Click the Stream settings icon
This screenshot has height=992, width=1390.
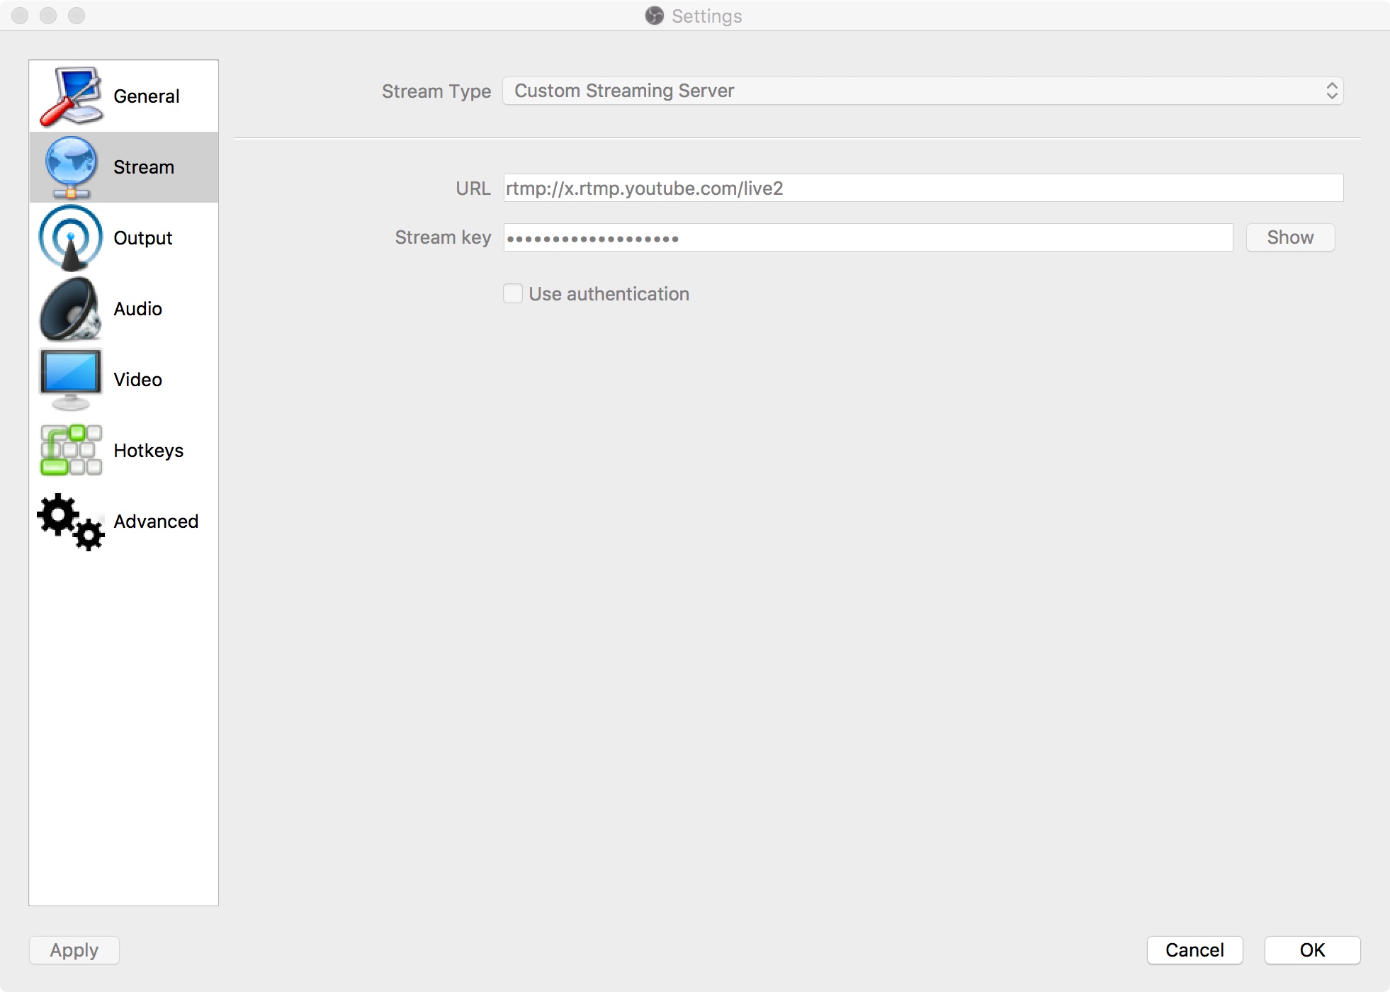tap(69, 167)
